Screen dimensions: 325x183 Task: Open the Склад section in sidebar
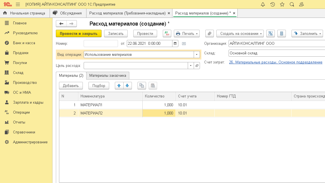18,73
